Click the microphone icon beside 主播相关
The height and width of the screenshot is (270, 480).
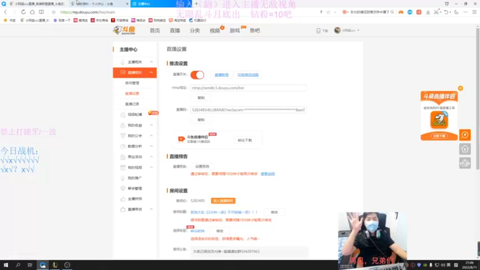(123, 62)
